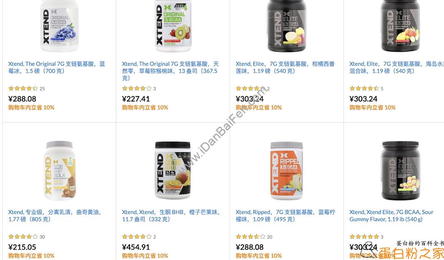Image resolution: width=444 pixels, height=260 pixels.
Task: Open the strawberry kiwi Xtend Original image
Action: [x=173, y=26]
